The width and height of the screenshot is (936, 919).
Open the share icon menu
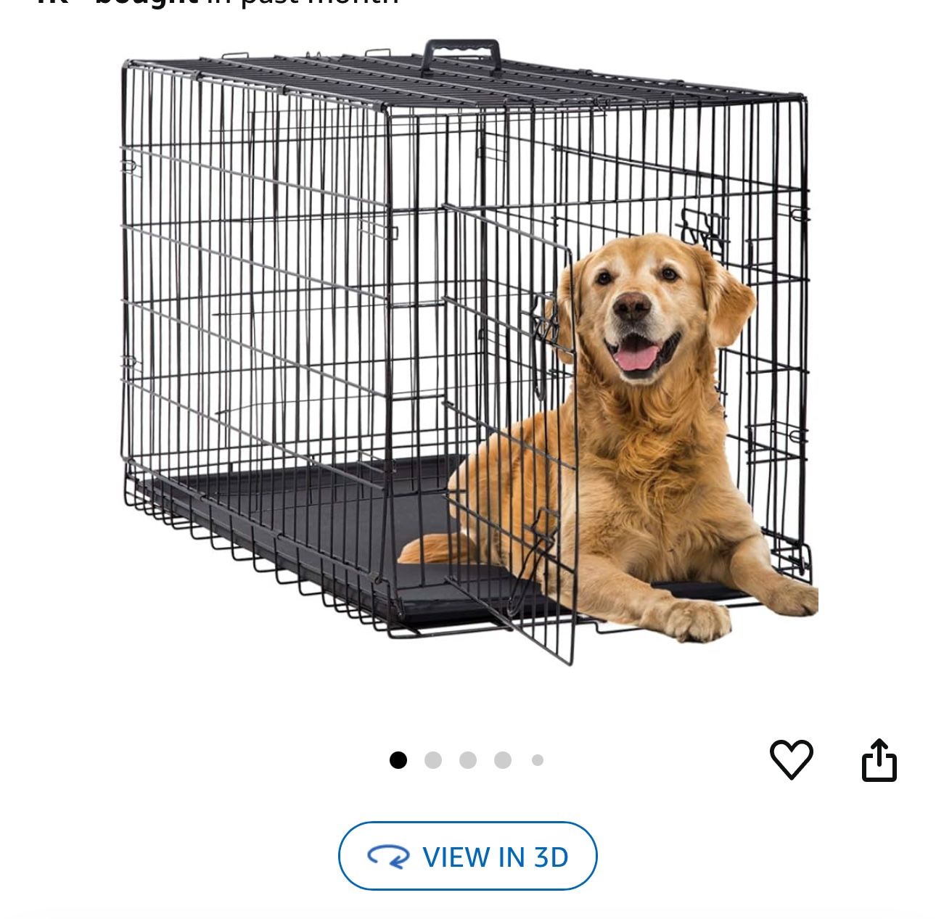[x=879, y=760]
